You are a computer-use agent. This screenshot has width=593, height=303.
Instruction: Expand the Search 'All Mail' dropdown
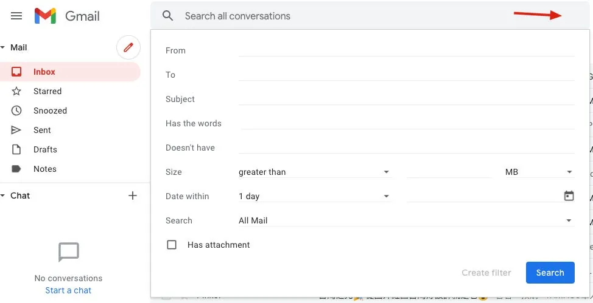(405, 220)
